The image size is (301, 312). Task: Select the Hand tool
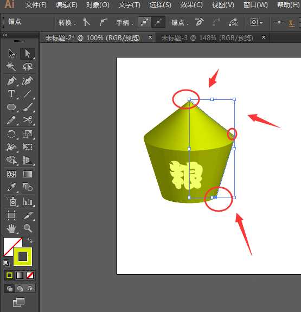click(x=11, y=228)
